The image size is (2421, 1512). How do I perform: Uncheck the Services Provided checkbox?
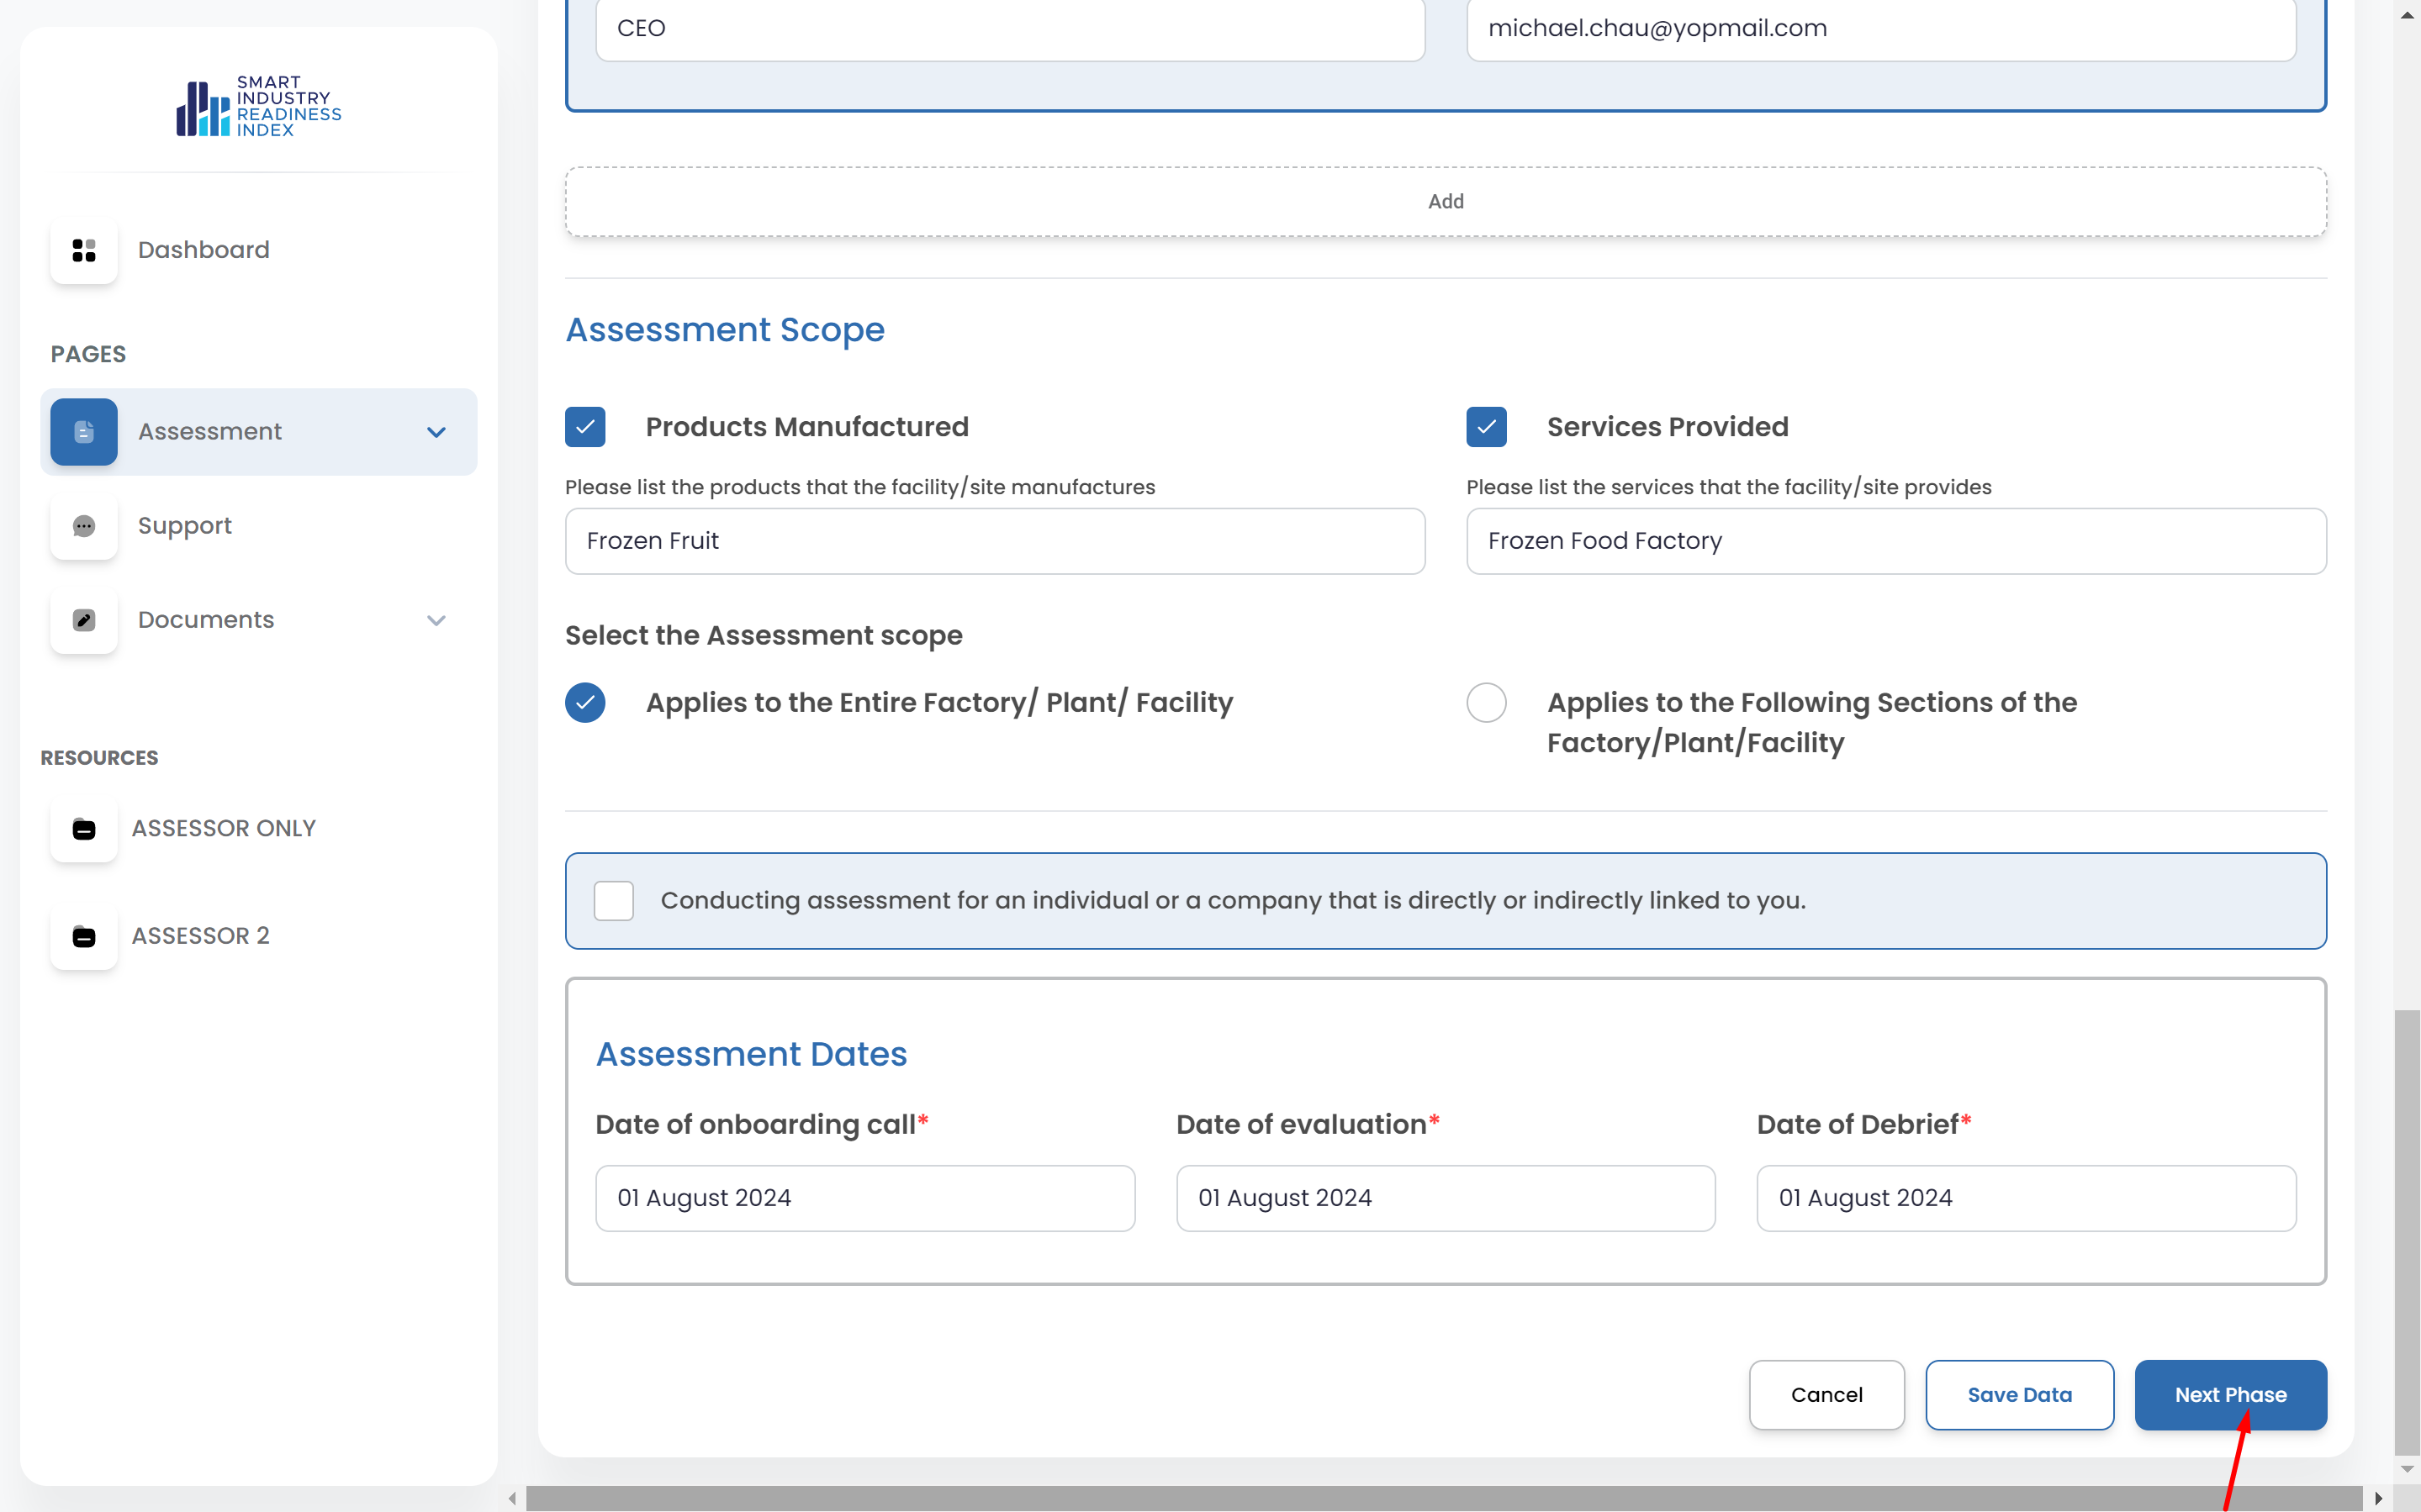click(1486, 427)
